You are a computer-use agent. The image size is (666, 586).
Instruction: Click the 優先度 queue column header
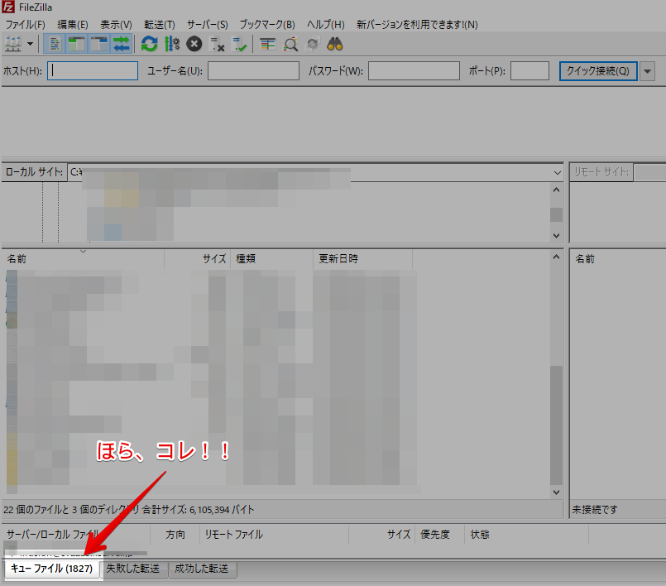pyautogui.click(x=439, y=535)
